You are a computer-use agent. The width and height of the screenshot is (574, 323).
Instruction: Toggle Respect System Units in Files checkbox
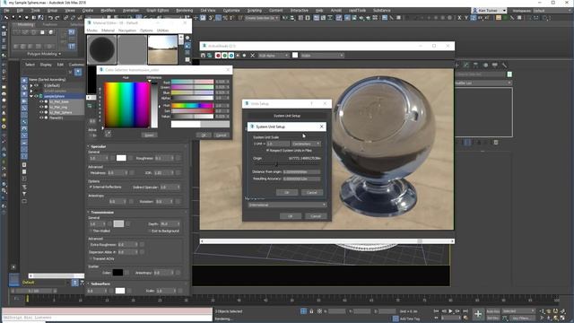(267, 150)
